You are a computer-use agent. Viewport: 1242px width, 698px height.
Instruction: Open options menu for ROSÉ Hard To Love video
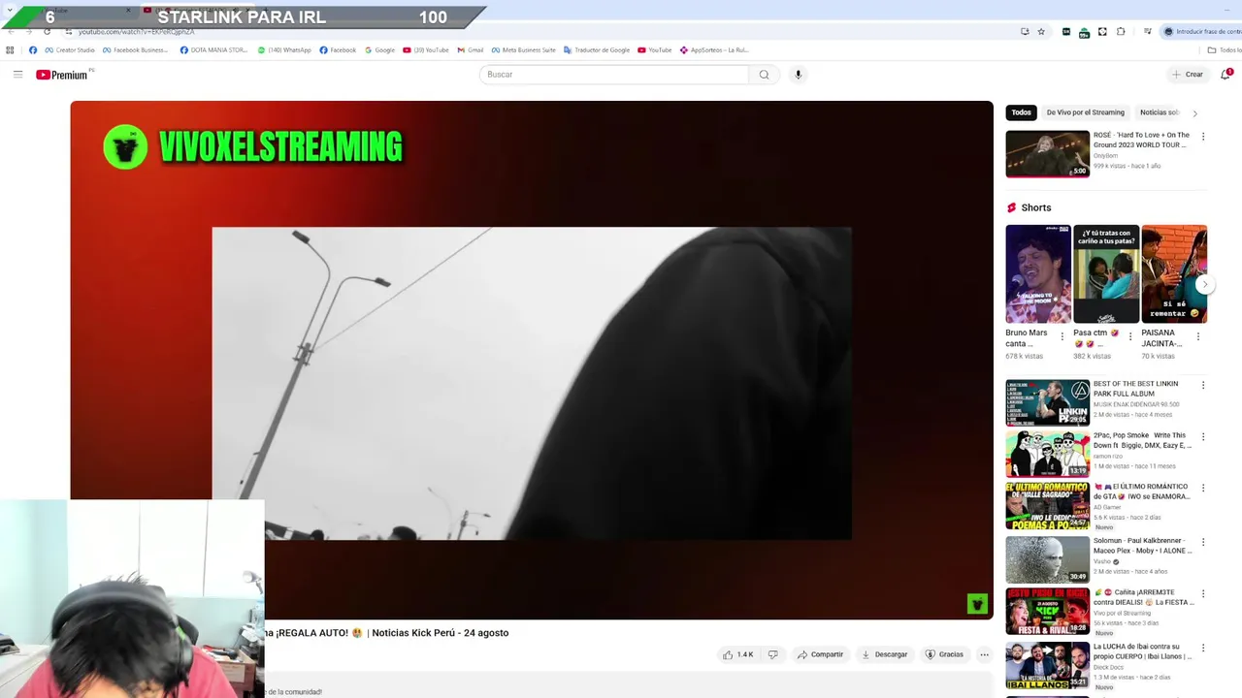[x=1203, y=137]
